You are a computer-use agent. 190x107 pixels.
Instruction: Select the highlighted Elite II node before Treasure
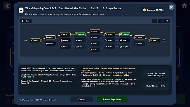(x=110, y=34)
